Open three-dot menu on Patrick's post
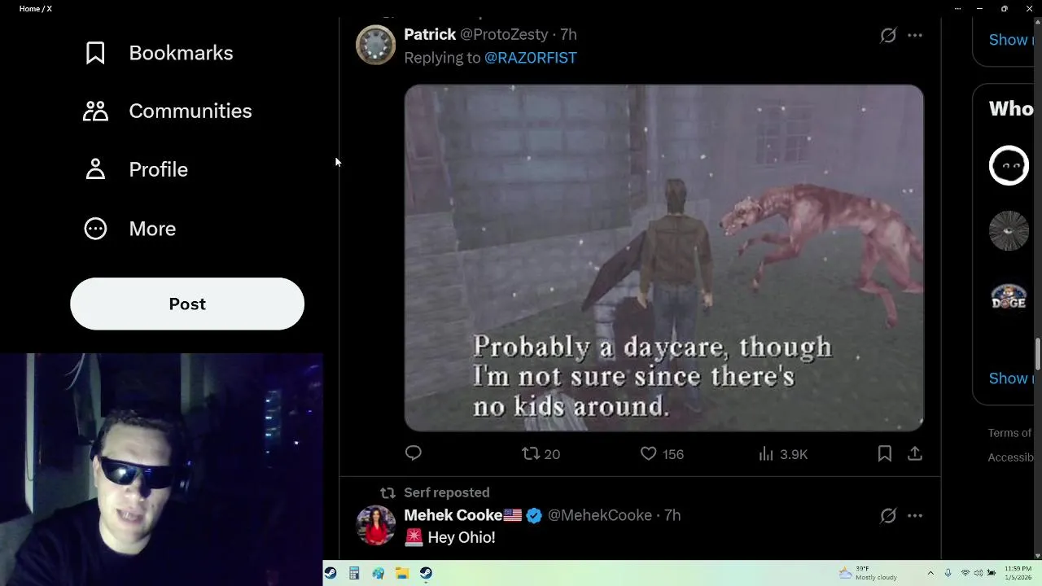Viewport: 1042px width, 586px height. 915,35
